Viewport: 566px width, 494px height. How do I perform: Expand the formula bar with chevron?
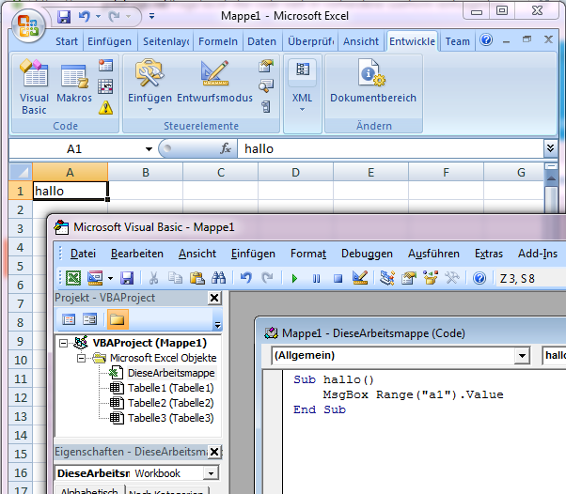click(550, 148)
